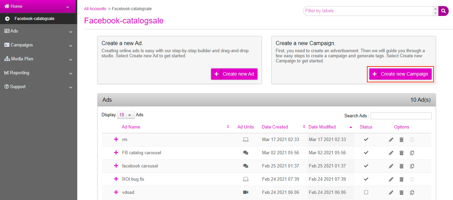Go to All Accounts breadcrumb link
Viewport: 453px width, 200px height.
tap(95, 9)
